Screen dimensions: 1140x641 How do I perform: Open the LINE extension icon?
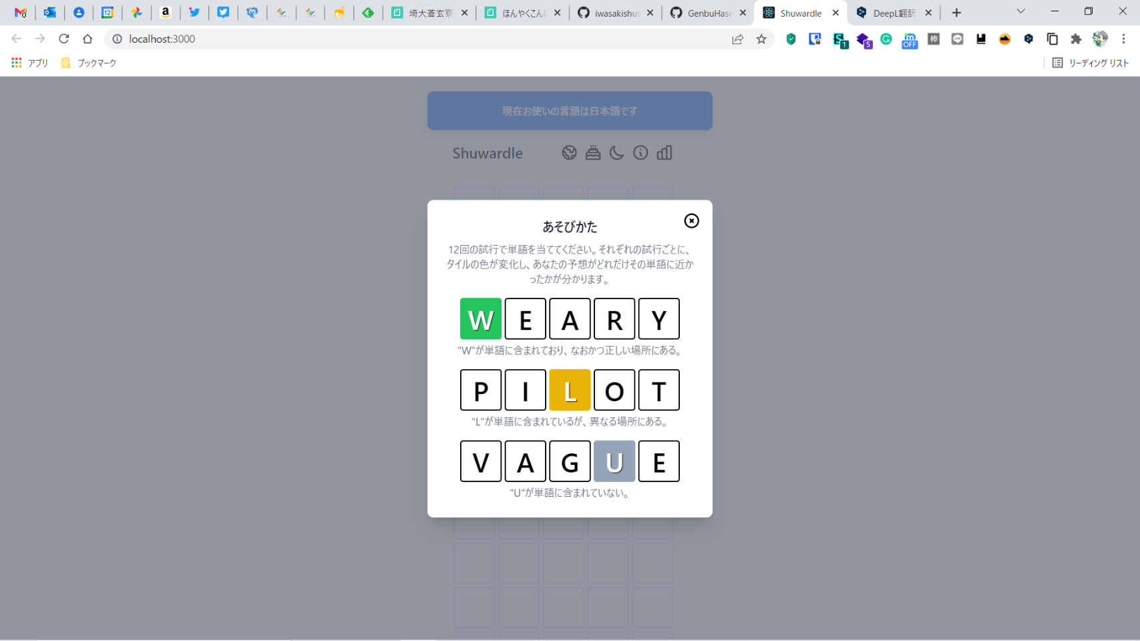[958, 39]
